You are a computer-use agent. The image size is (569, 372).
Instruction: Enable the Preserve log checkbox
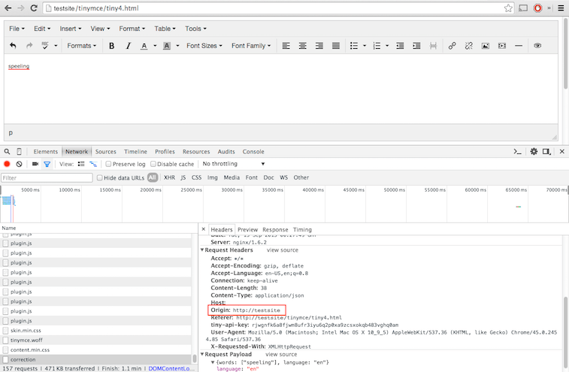[x=109, y=164]
